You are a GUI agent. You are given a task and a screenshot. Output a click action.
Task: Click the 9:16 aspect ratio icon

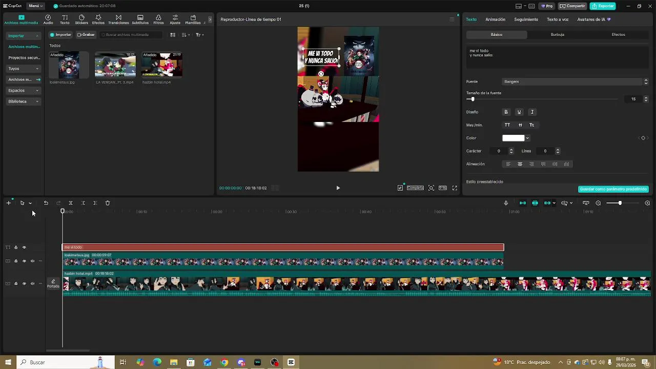point(443,188)
